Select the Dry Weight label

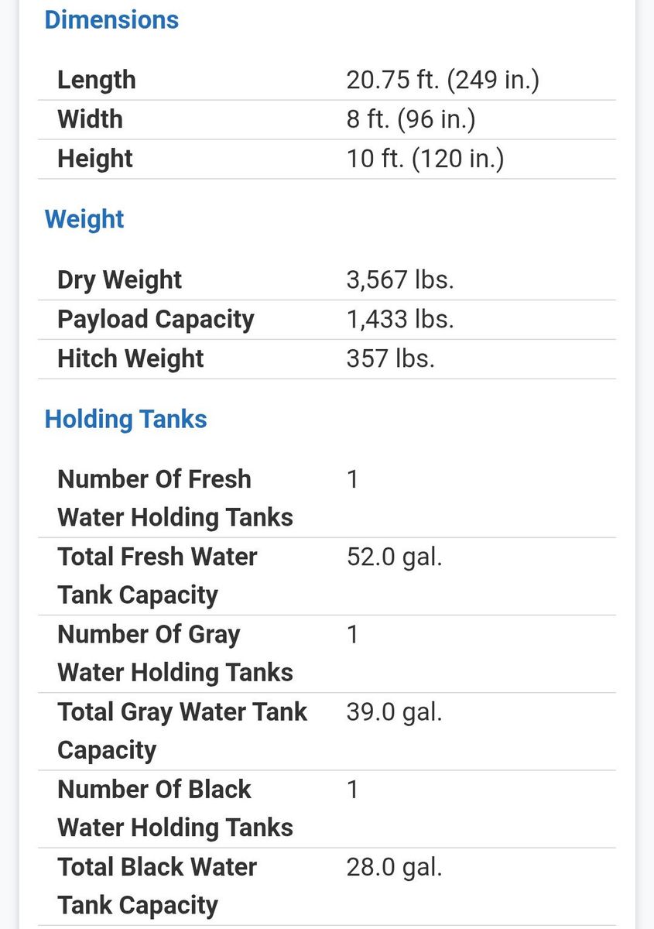click(119, 279)
